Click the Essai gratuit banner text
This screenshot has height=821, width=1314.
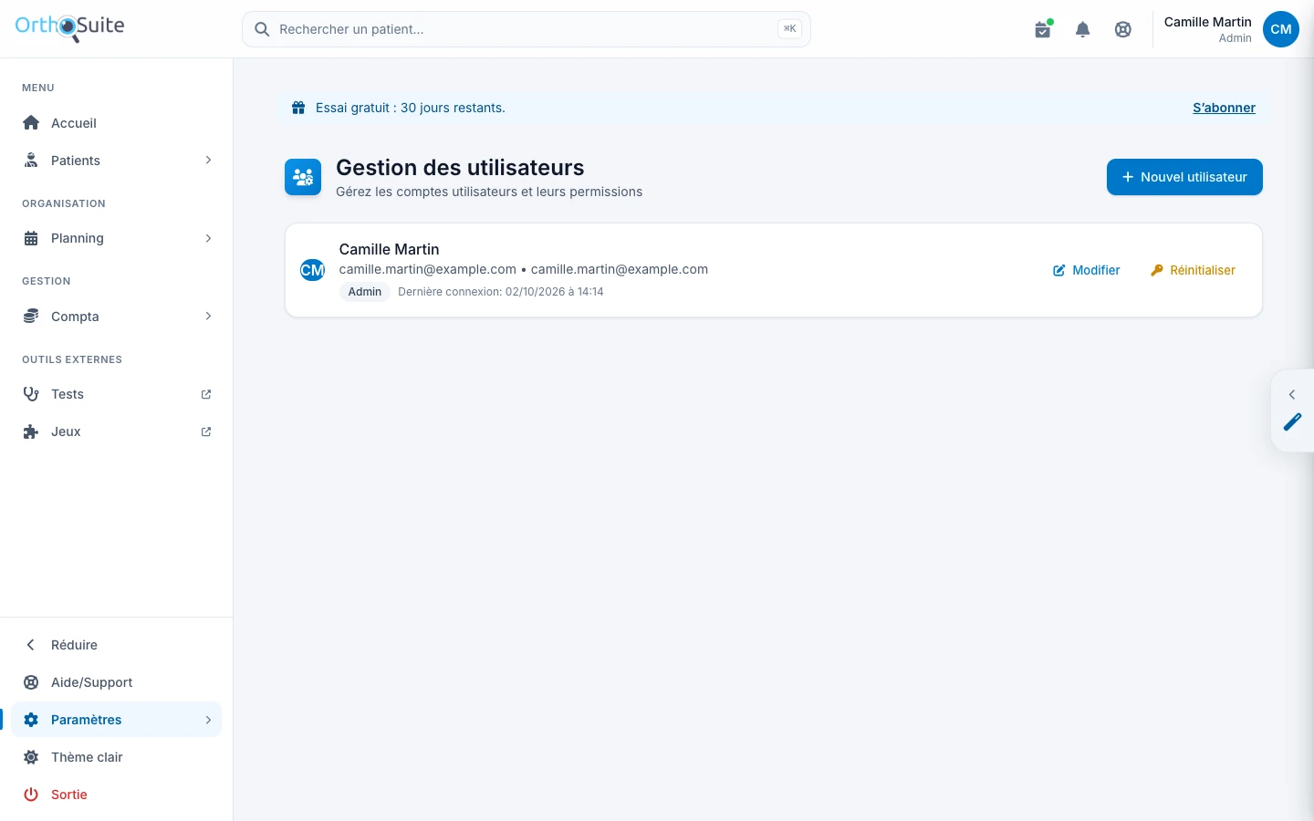click(411, 108)
